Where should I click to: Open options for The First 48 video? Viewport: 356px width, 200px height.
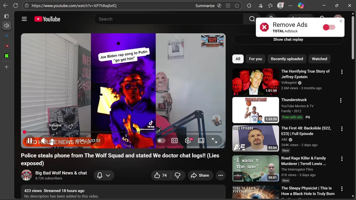point(342,129)
